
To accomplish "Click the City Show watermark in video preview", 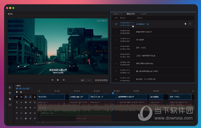I will (x=102, y=21).
